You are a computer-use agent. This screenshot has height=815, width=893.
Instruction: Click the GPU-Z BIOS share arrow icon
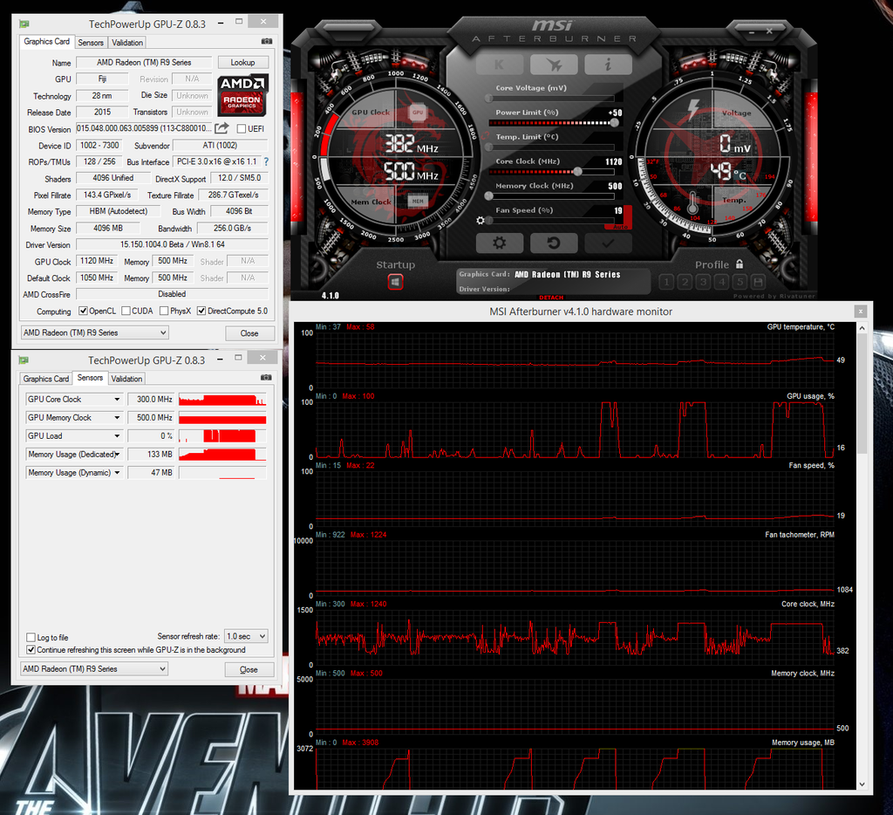tap(222, 128)
